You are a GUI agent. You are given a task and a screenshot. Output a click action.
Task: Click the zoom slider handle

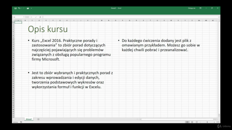(207, 122)
